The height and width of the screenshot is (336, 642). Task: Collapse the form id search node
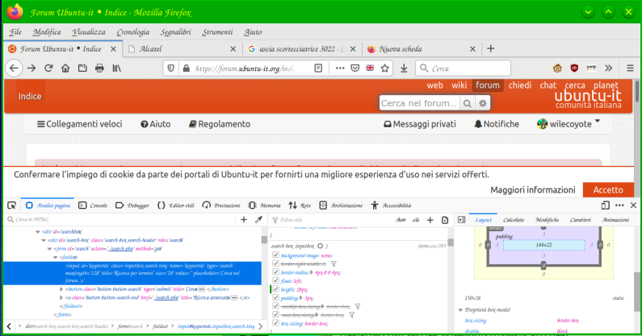[49, 249]
